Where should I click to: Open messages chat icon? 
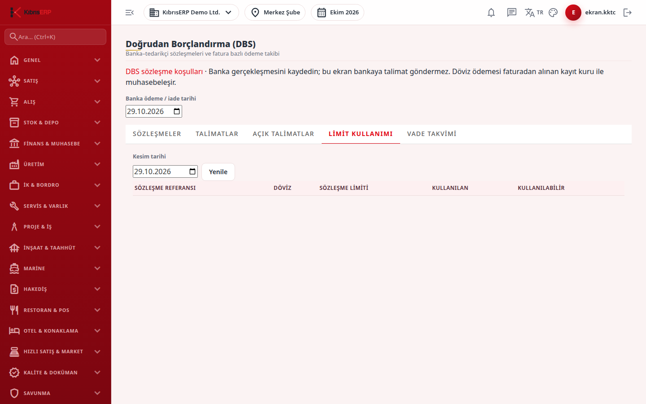(512, 13)
